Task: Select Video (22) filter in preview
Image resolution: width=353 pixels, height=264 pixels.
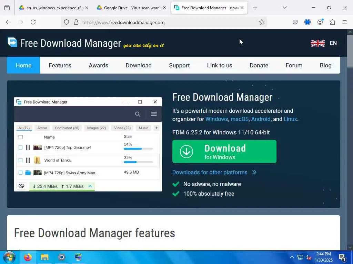Action: (x=122, y=128)
